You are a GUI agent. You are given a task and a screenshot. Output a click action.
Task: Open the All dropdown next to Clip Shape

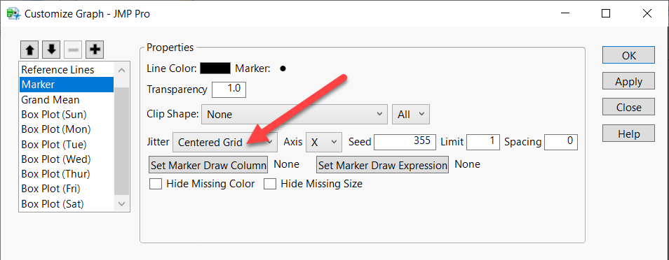pyautogui.click(x=411, y=115)
